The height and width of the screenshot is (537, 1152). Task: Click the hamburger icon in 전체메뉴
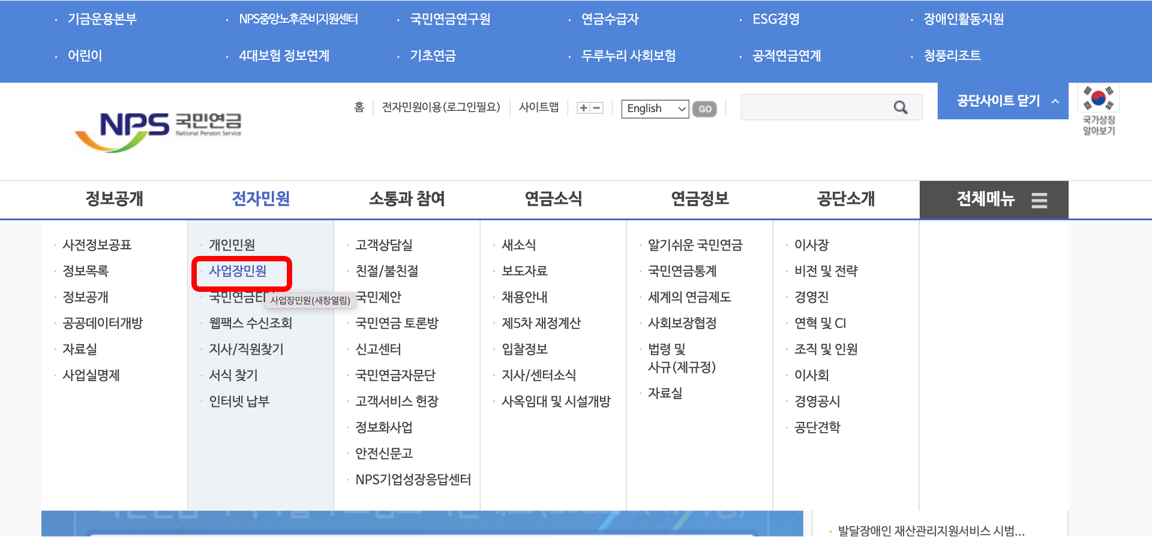click(x=1039, y=200)
